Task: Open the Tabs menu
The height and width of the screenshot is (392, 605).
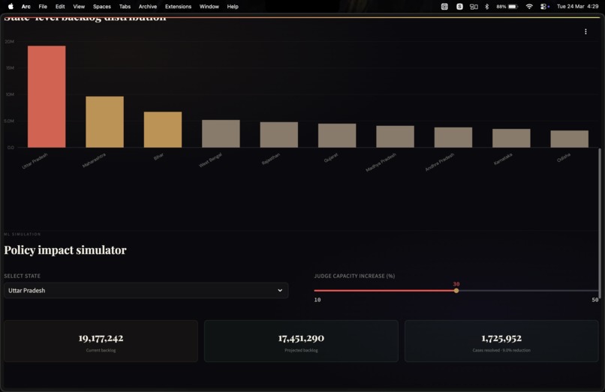Action: coord(125,7)
